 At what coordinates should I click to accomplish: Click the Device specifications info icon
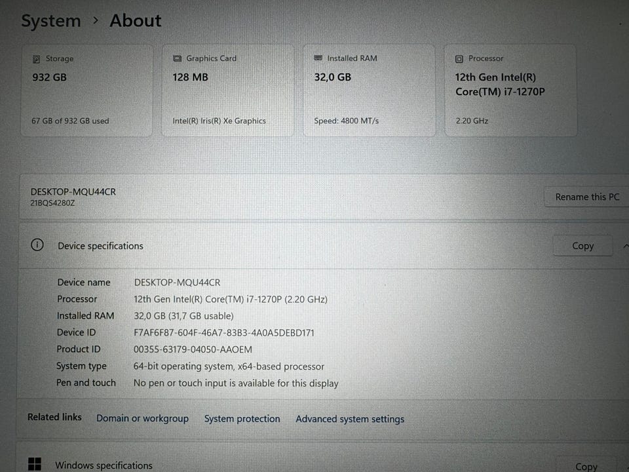[37, 245]
